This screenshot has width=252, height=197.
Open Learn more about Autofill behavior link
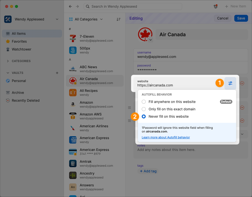coord(166,137)
